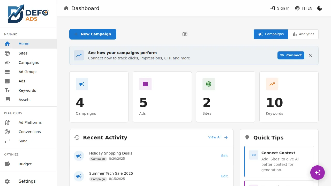Click the Budget piggy bank icon

(x=7, y=164)
